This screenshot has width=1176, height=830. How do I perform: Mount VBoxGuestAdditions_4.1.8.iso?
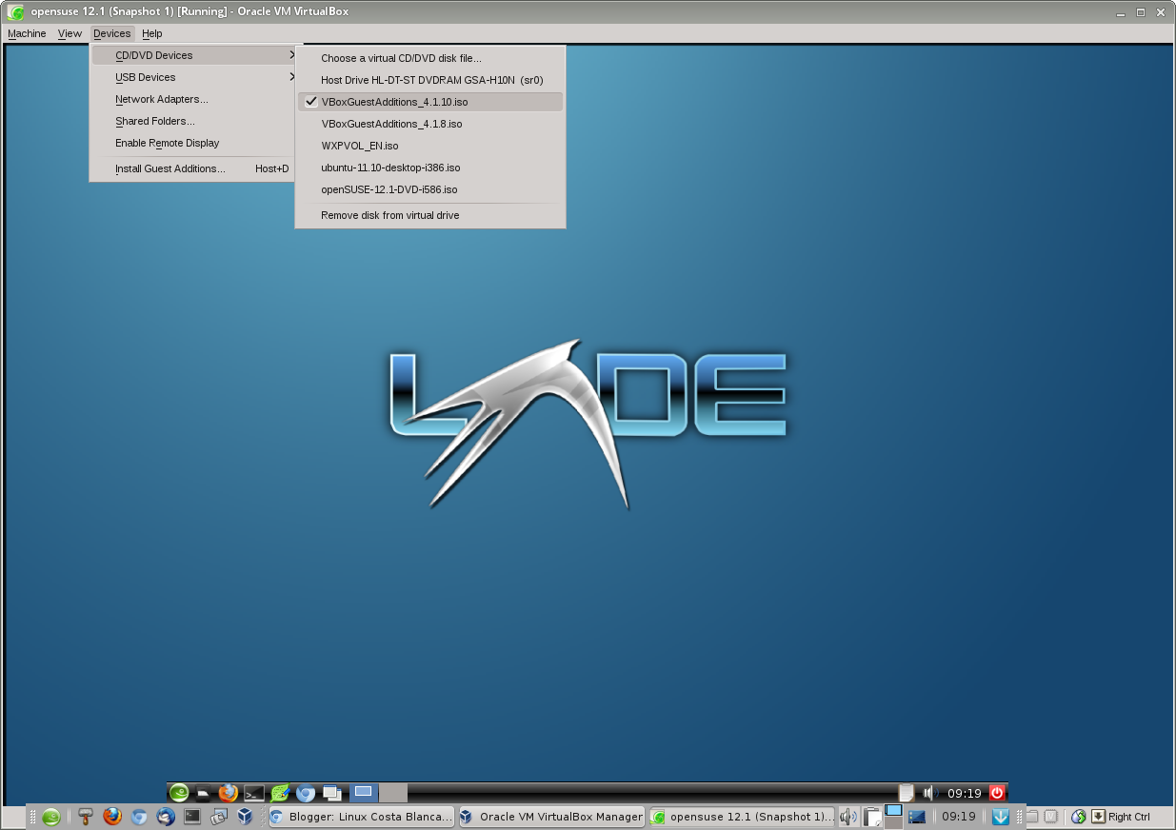(430, 124)
